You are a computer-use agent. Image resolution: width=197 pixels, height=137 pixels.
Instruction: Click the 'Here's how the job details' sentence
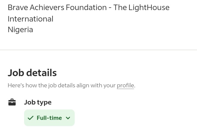(71, 86)
